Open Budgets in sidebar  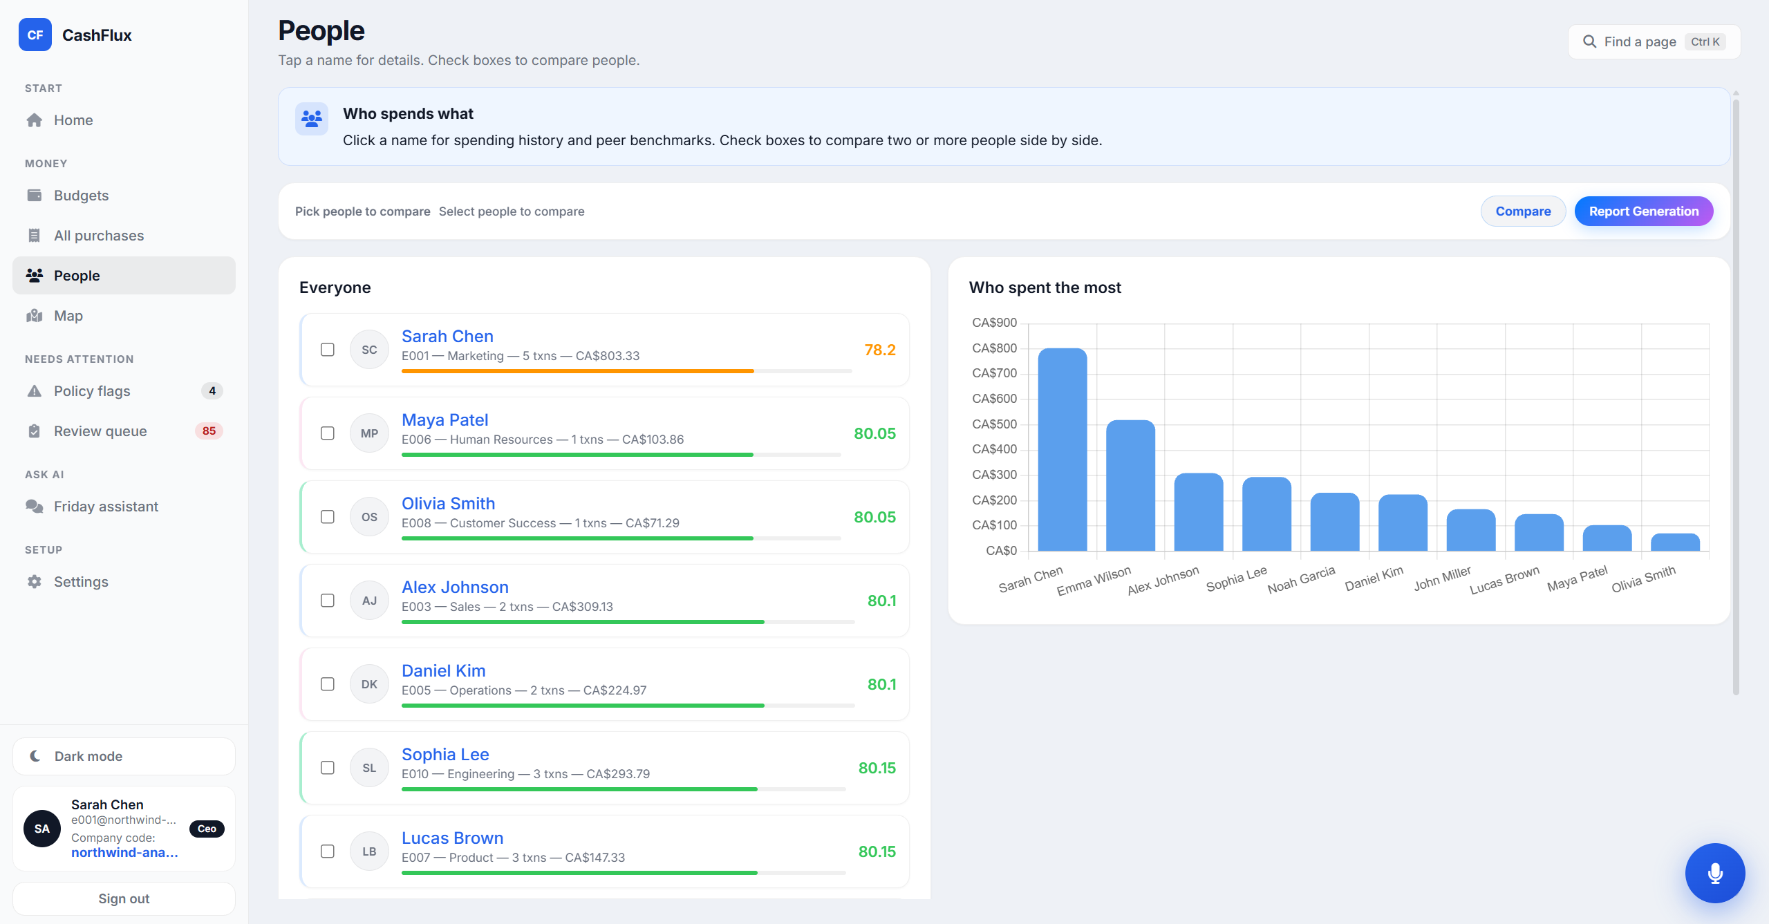click(124, 196)
